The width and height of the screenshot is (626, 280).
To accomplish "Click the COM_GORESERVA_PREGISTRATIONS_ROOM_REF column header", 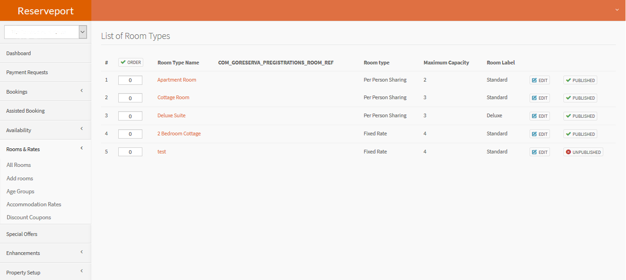I will (x=276, y=63).
